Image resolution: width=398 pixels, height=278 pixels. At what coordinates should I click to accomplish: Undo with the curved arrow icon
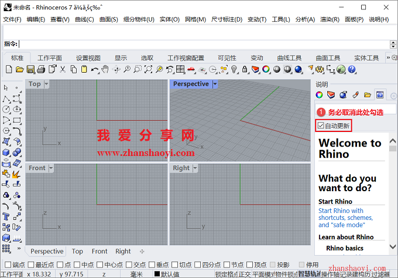coord(95,69)
